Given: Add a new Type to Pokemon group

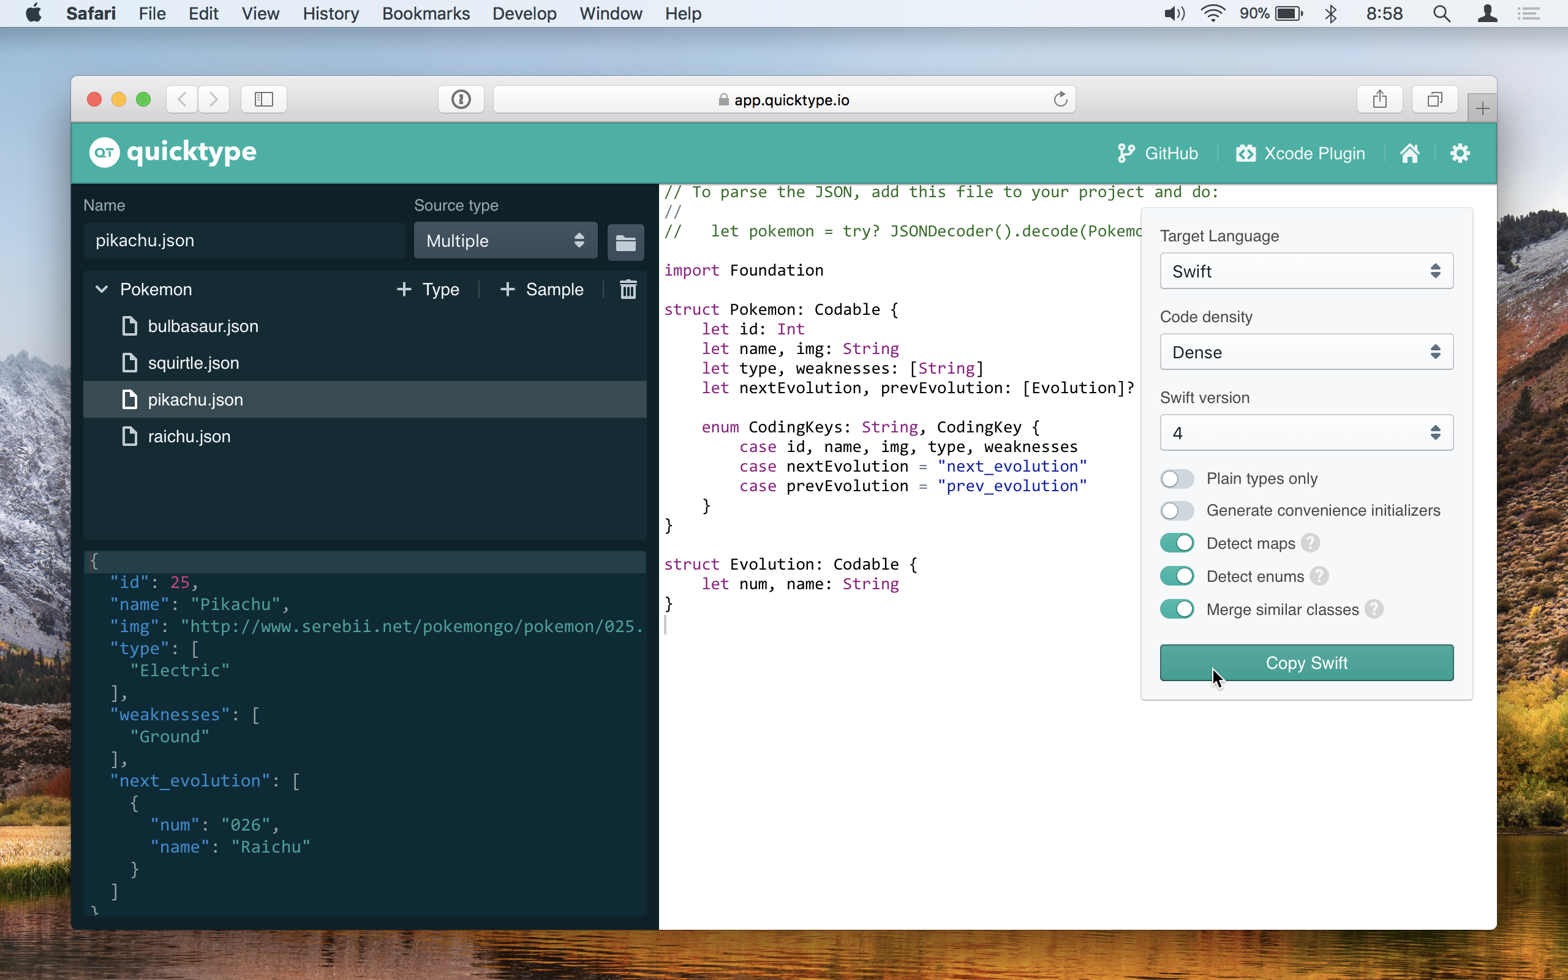Looking at the screenshot, I should coord(428,289).
